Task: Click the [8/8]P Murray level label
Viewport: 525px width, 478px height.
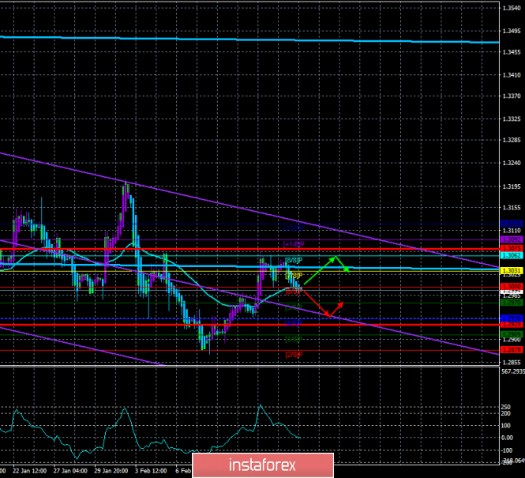Action: click(x=294, y=260)
